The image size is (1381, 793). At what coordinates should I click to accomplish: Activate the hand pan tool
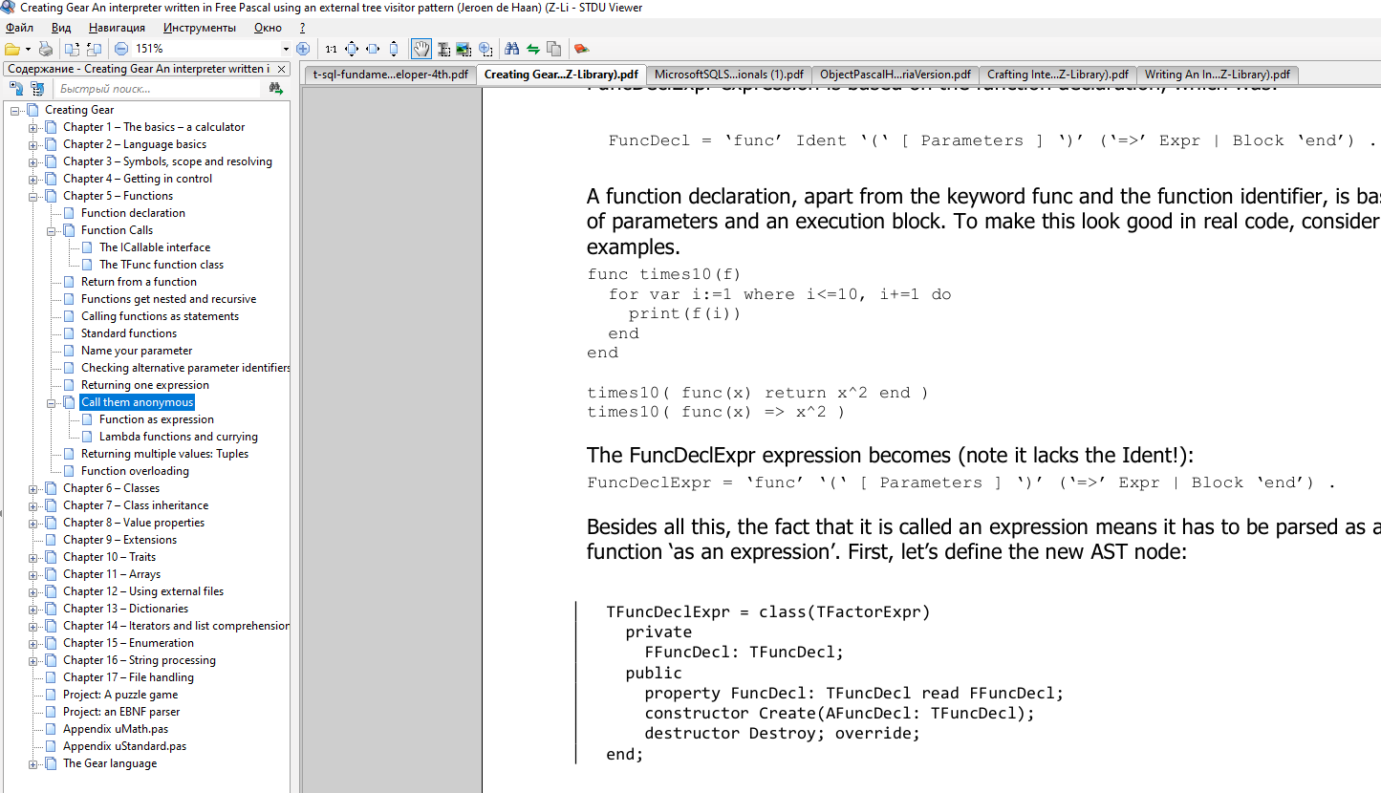pyautogui.click(x=421, y=49)
